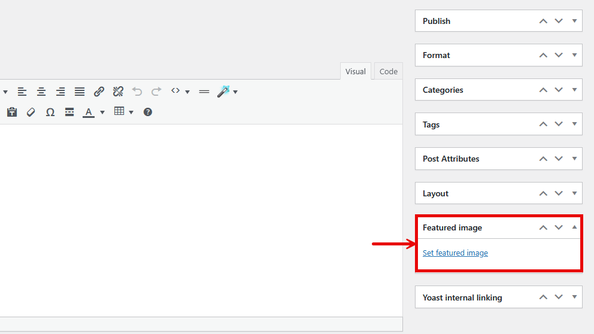
Task: Collapse the Featured image panel
Action: [574, 227]
